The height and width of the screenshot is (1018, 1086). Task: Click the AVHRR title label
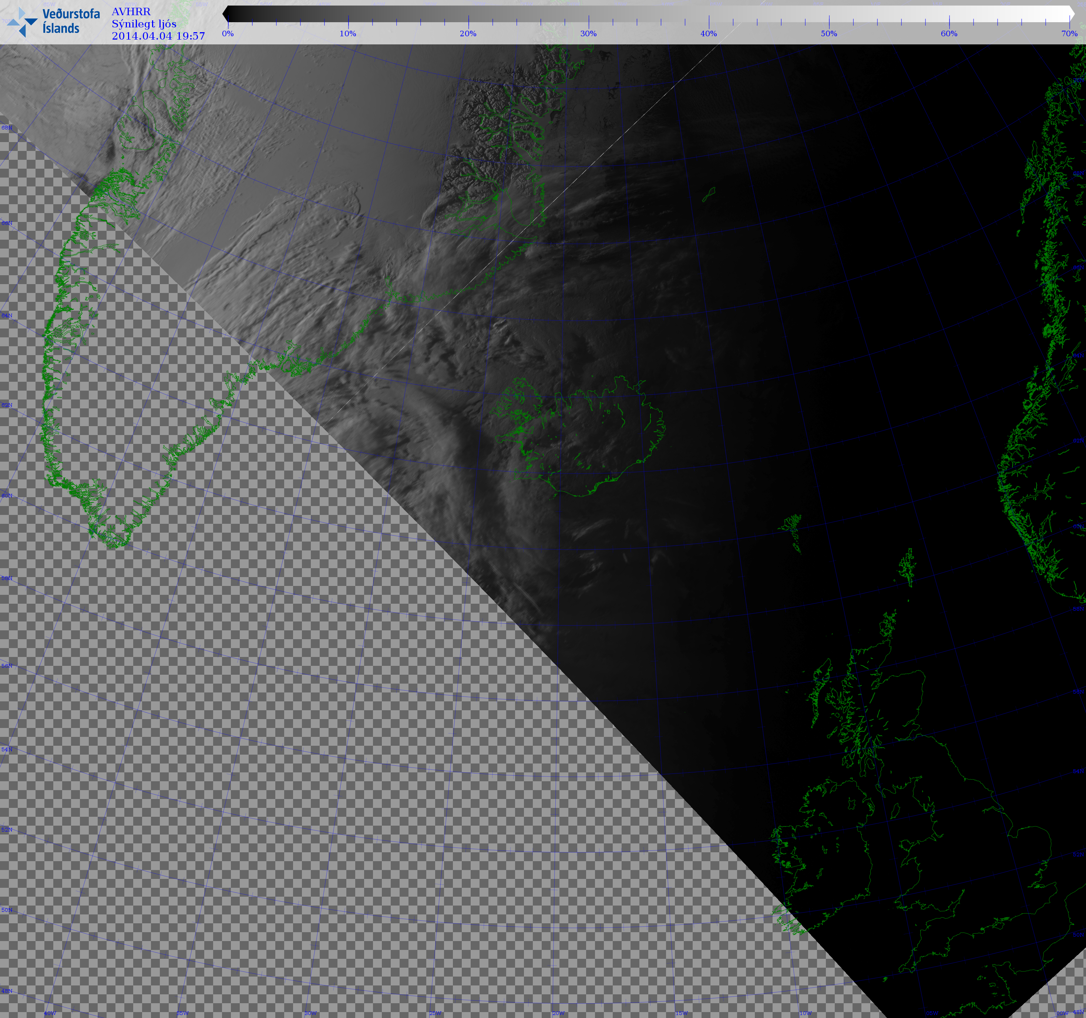pos(131,11)
